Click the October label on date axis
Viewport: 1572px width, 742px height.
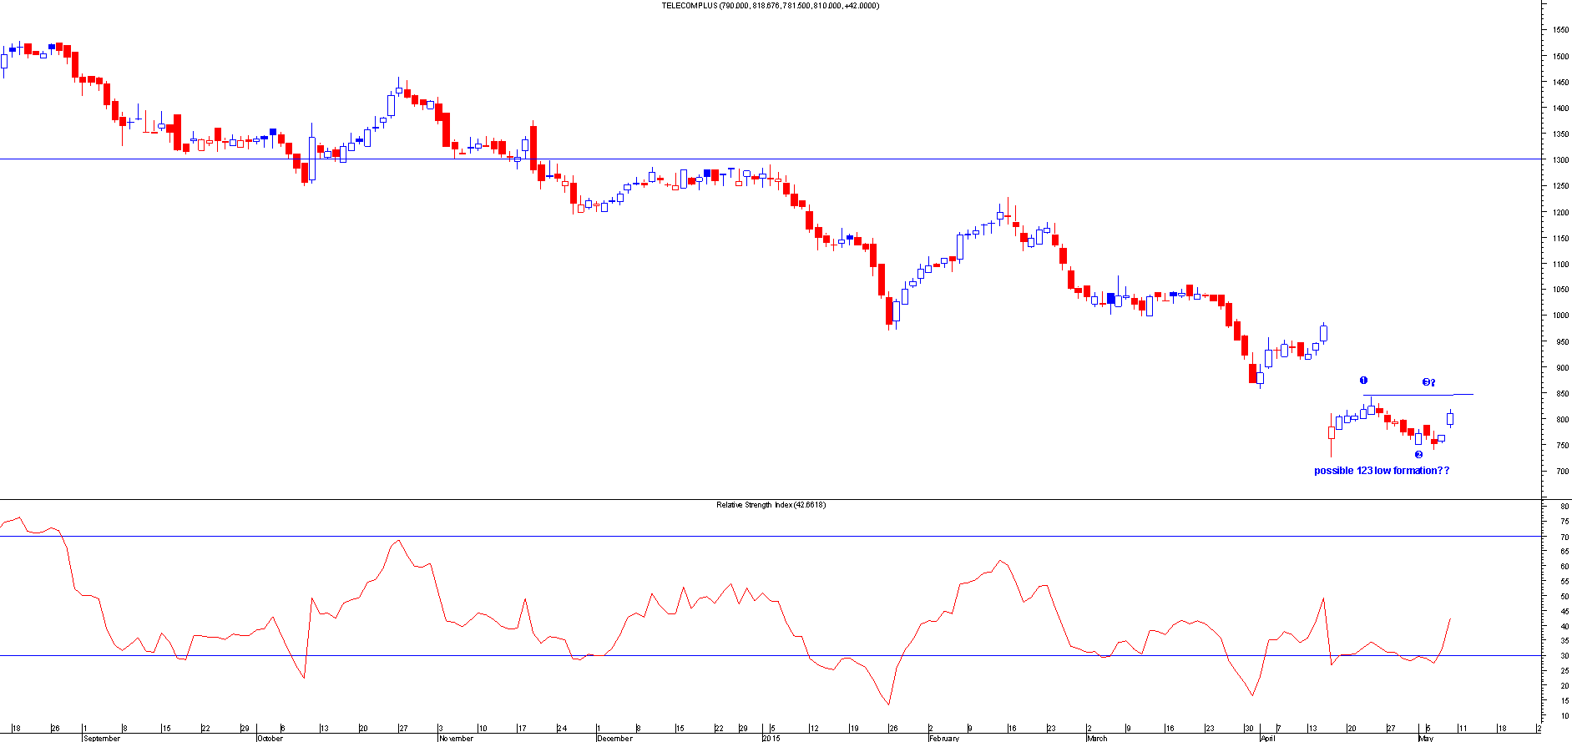pyautogui.click(x=270, y=738)
